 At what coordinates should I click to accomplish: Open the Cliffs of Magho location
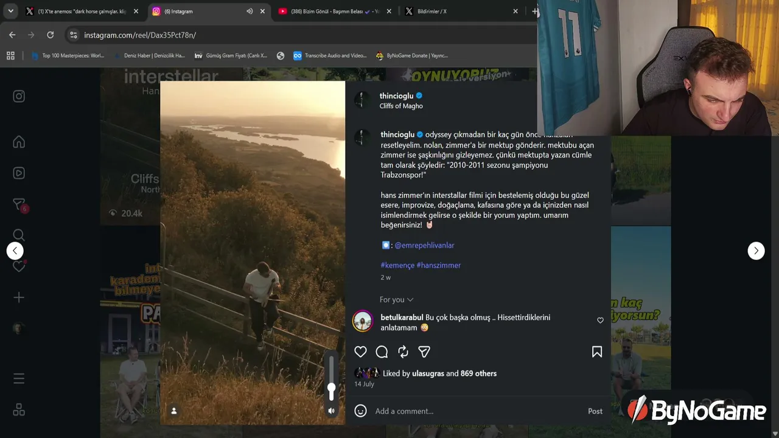pyautogui.click(x=401, y=106)
